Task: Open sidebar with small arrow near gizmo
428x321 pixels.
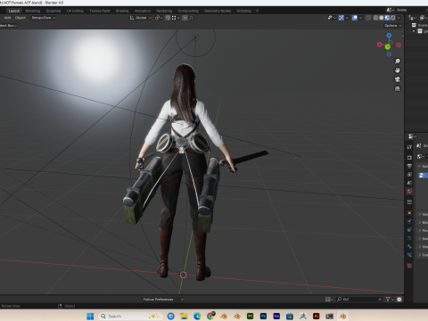Action: [x=403, y=36]
